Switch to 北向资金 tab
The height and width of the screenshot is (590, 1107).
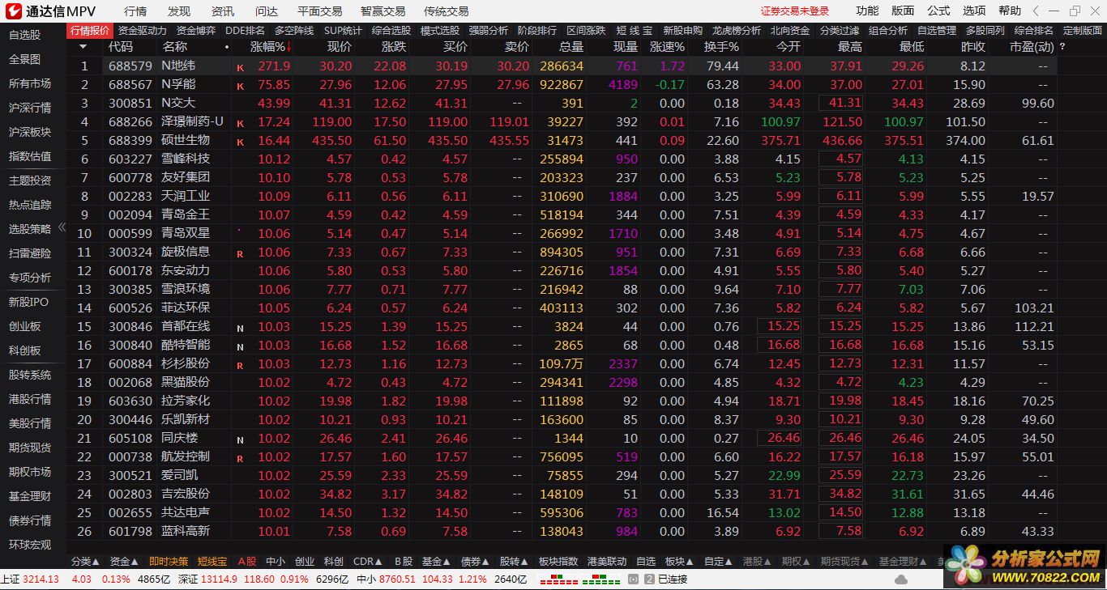pos(789,30)
